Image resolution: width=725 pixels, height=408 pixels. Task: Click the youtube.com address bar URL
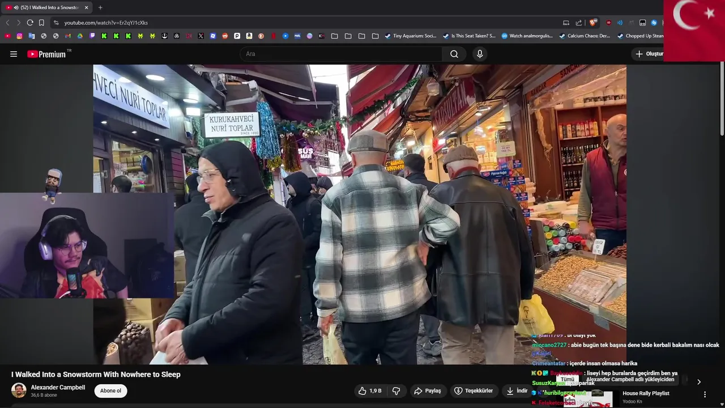(106, 23)
